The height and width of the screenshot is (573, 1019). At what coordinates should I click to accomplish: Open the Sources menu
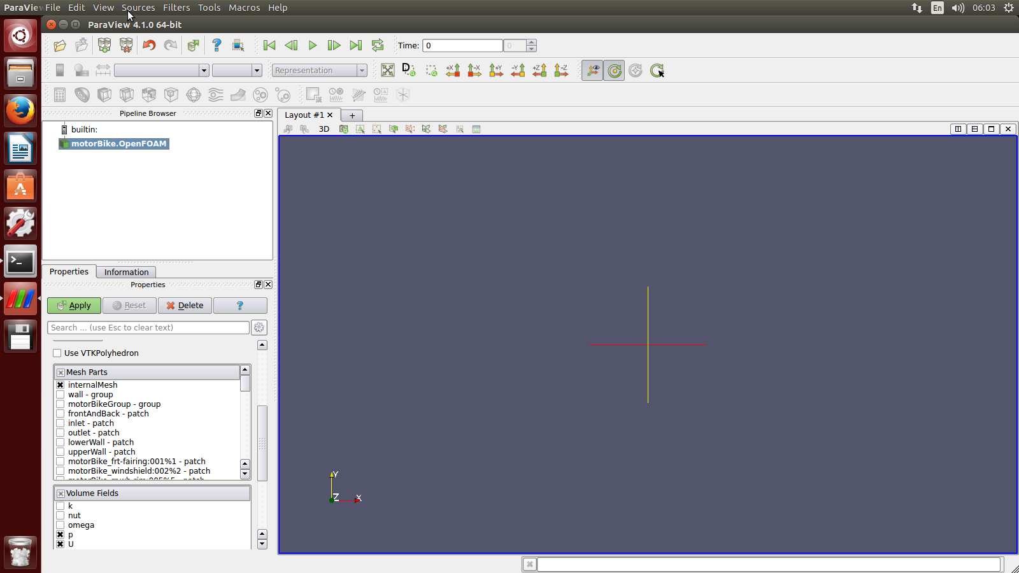click(x=138, y=8)
